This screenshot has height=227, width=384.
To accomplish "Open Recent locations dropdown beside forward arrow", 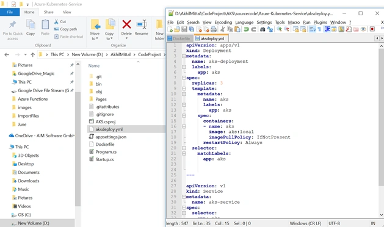I will coord(25,54).
